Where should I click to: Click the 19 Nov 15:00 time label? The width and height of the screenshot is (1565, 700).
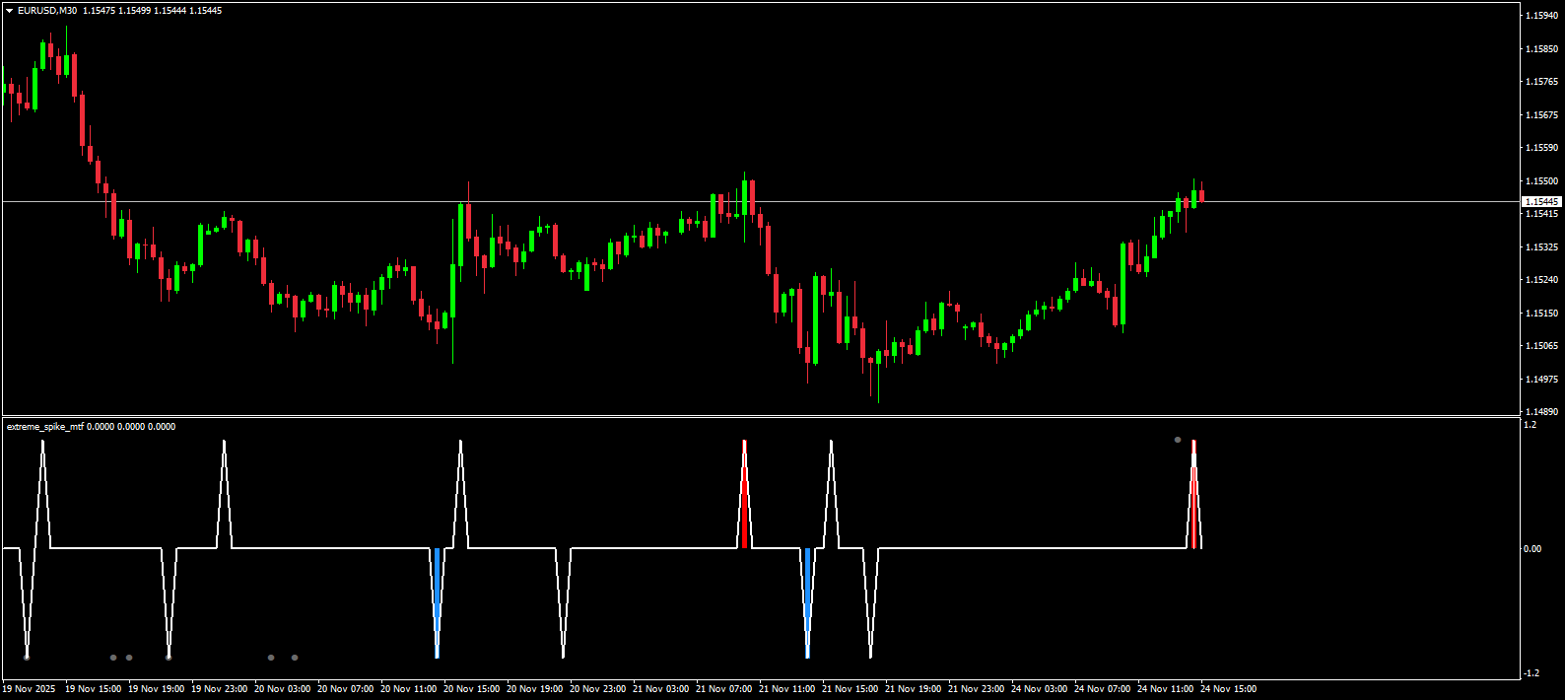94,689
